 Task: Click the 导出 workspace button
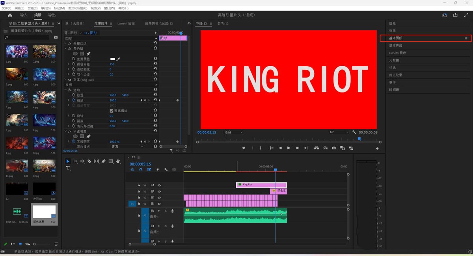[x=52, y=15]
